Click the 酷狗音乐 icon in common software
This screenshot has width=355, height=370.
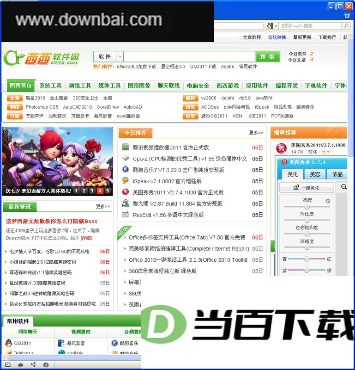[x=114, y=343]
